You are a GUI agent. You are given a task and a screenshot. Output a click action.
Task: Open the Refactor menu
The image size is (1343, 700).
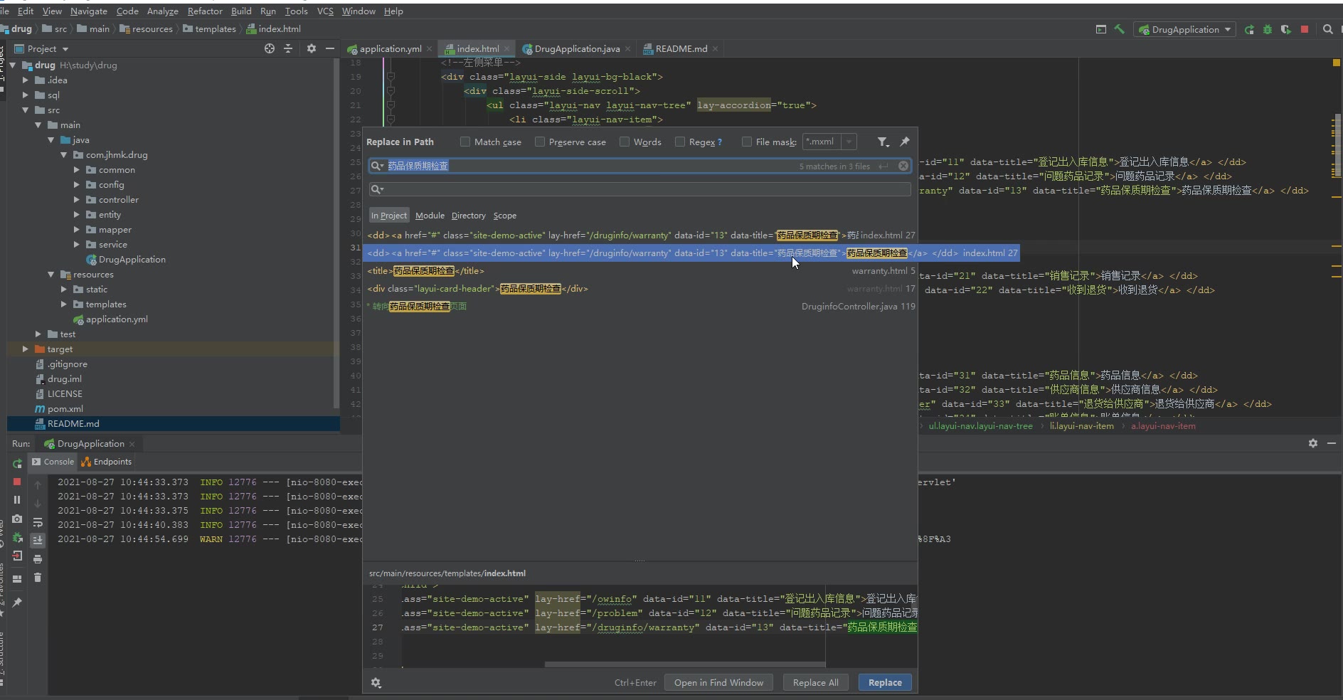pyautogui.click(x=205, y=11)
